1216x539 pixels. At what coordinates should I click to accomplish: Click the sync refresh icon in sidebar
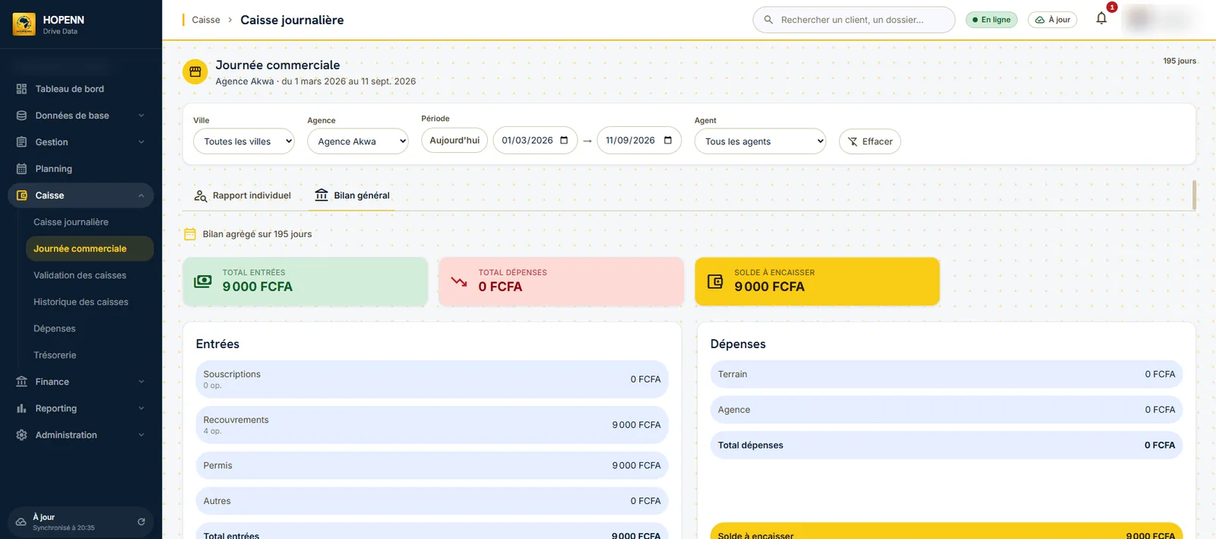[x=141, y=522]
